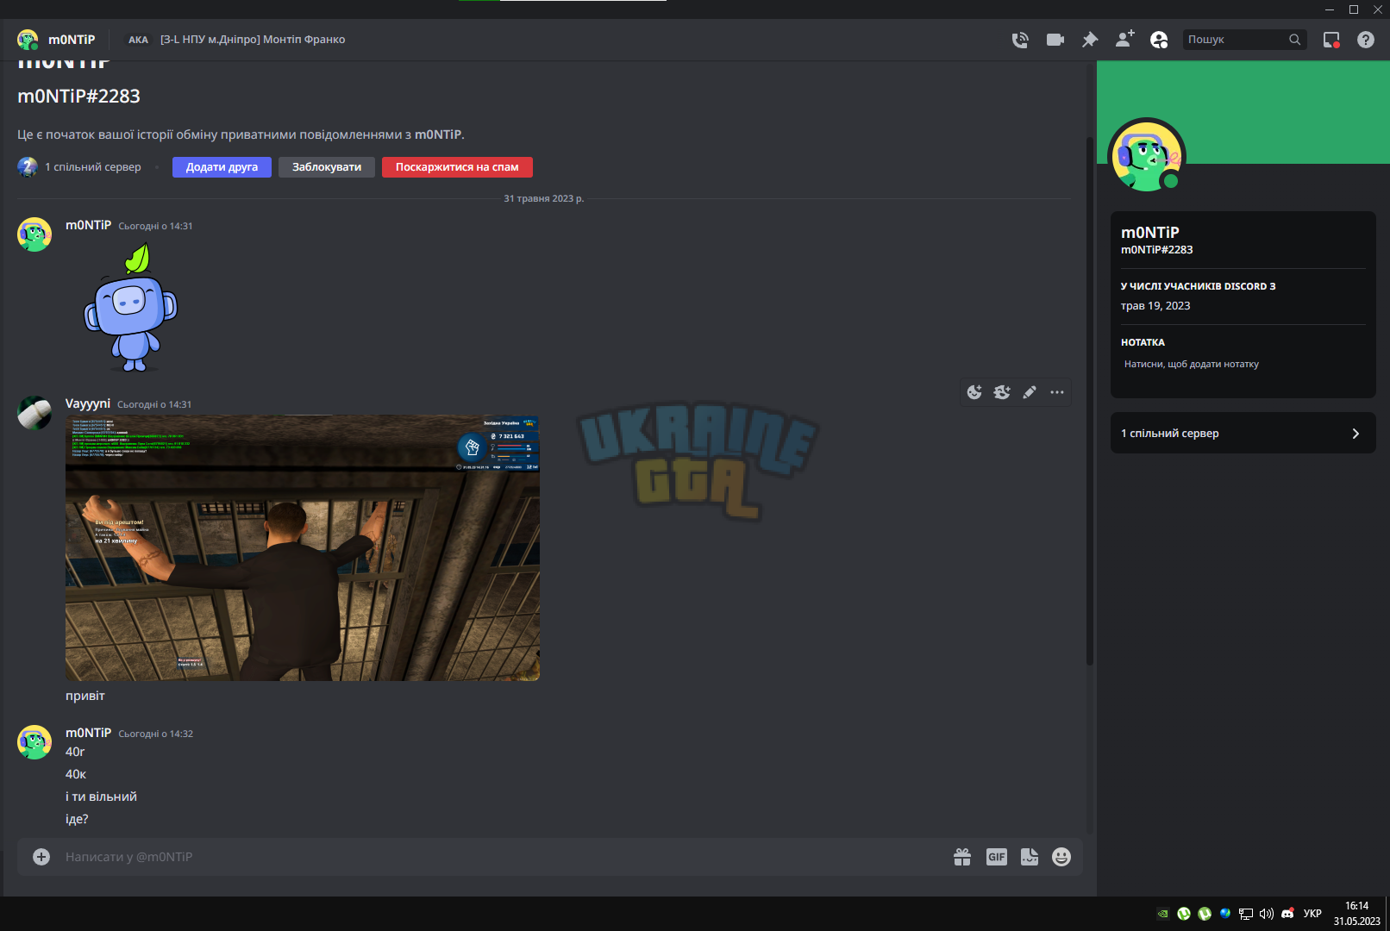Image resolution: width=1390 pixels, height=931 pixels.
Task: Click Заблокувати button
Action: (327, 167)
